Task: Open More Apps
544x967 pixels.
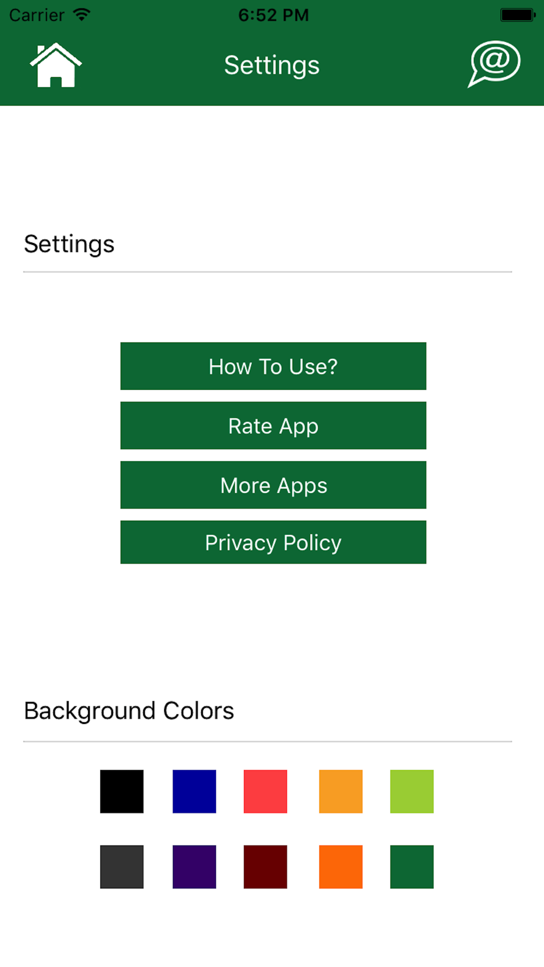Action: click(273, 485)
